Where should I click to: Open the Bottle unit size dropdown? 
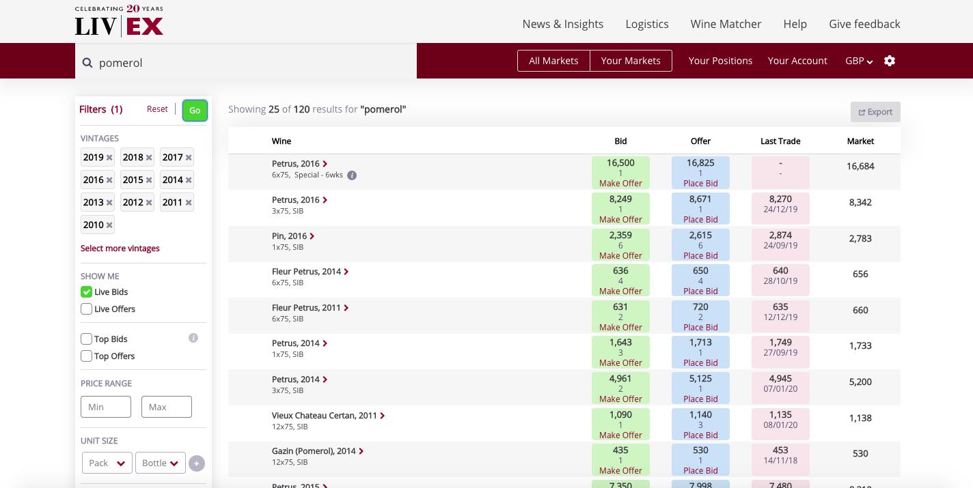click(161, 463)
